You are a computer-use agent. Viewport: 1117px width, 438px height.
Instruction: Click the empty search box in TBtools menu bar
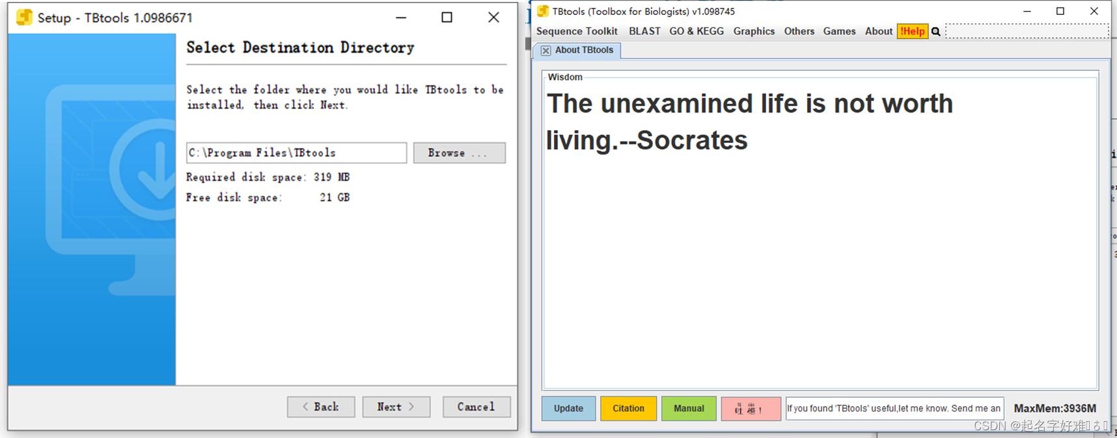[1027, 31]
